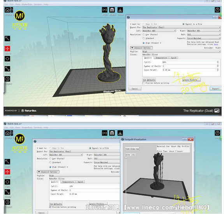Click Use Defaults button in lower dialog
224x214 pixels.
[56, 204]
